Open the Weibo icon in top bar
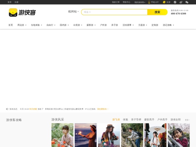Image resolution: width=196 pixels, height=147 pixels. pyautogui.click(x=181, y=2)
